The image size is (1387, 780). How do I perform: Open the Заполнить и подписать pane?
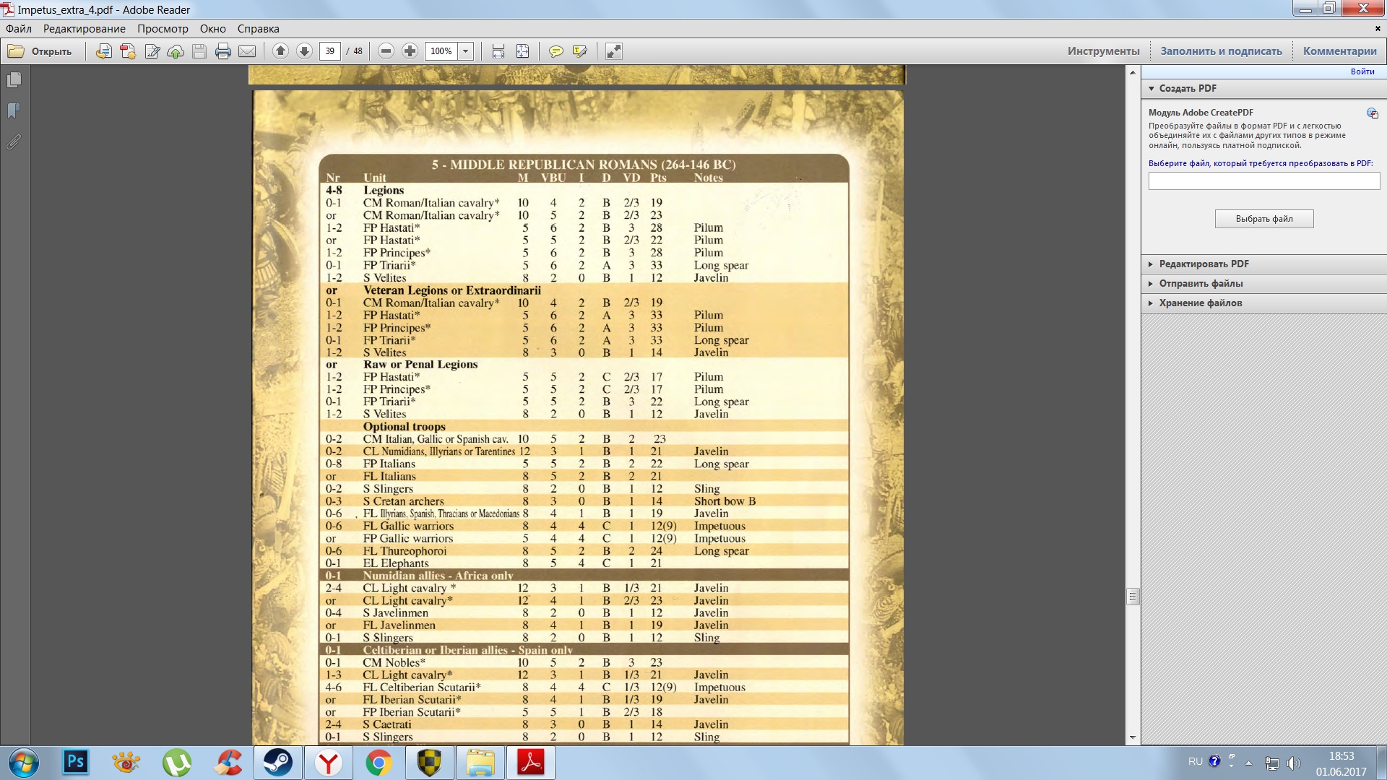tap(1221, 51)
